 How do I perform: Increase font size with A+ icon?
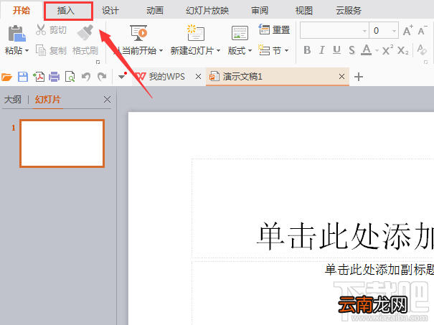[407, 30]
